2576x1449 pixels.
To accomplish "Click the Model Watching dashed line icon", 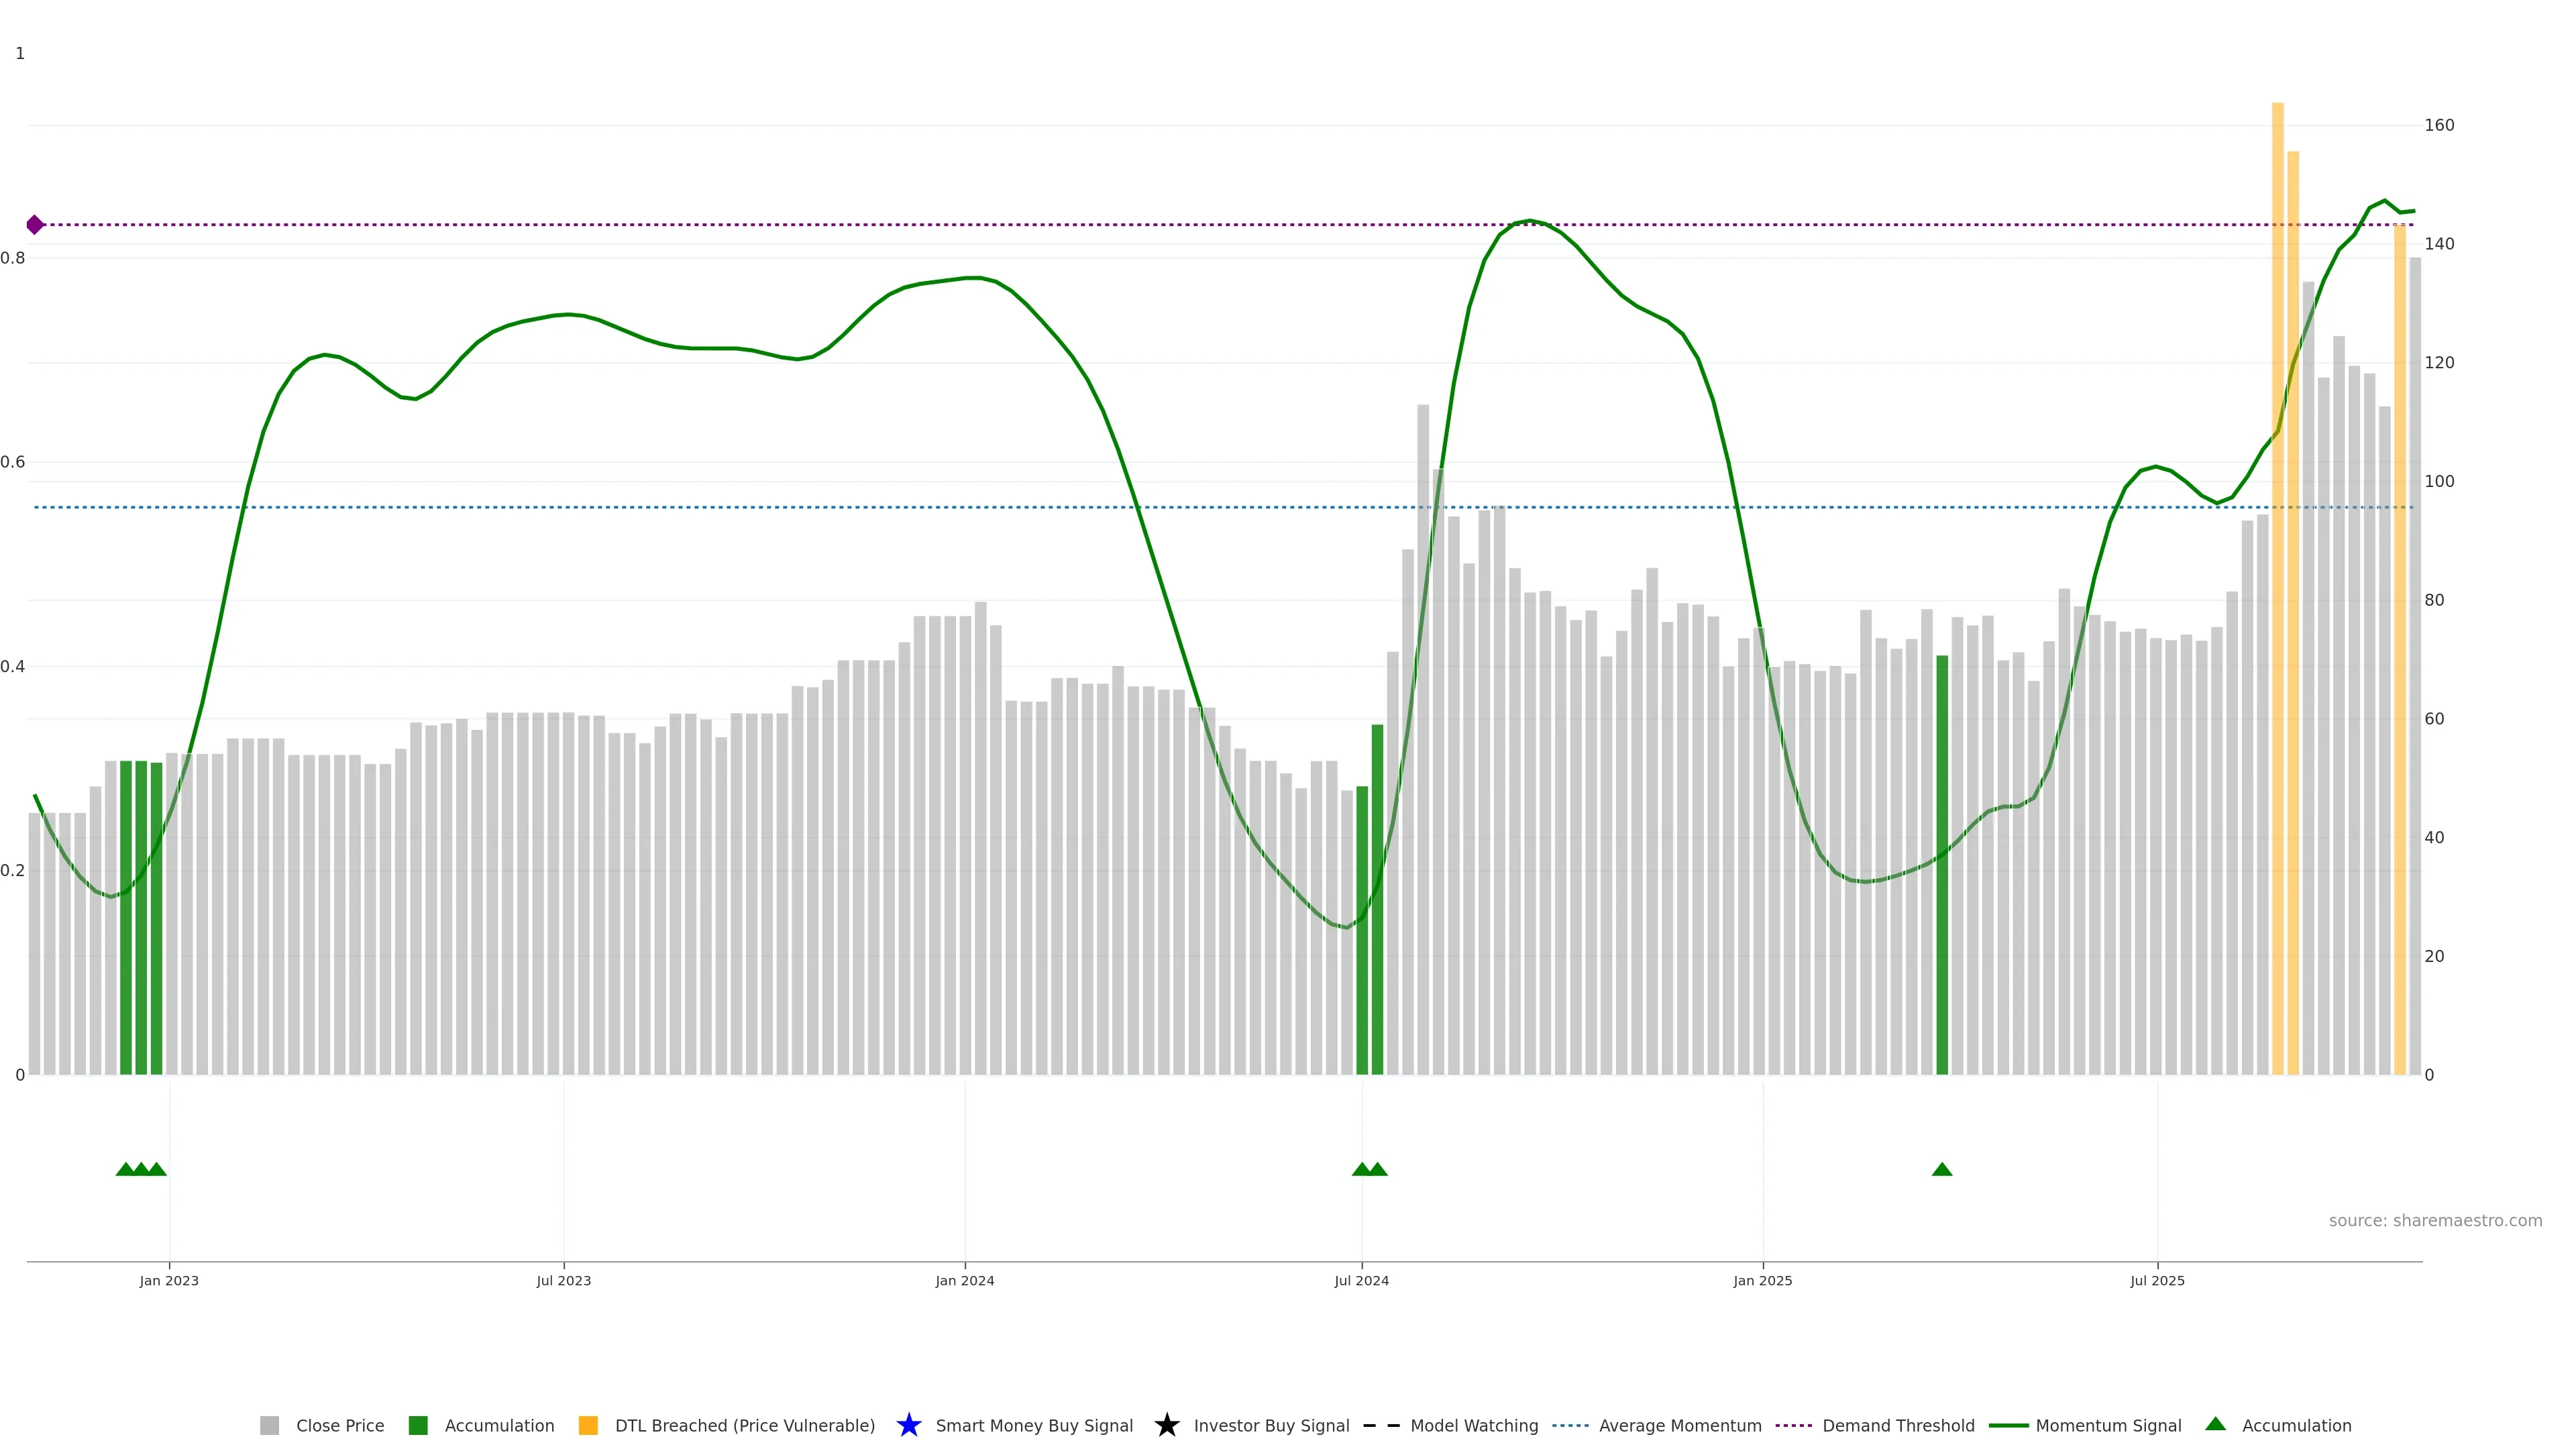I will click(1381, 1425).
